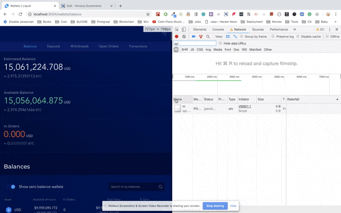Viewport: 341px width, 213px height.
Task: Filter requests by XHR type
Action: pyautogui.click(x=185, y=49)
